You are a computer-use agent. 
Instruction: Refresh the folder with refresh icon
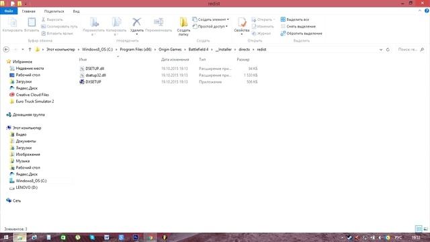(388, 50)
